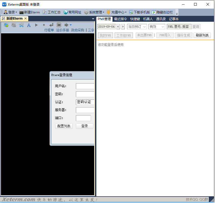Click the date field 2019-09-04

pos(106,27)
